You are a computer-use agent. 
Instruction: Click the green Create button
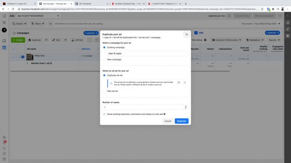(x=18, y=40)
